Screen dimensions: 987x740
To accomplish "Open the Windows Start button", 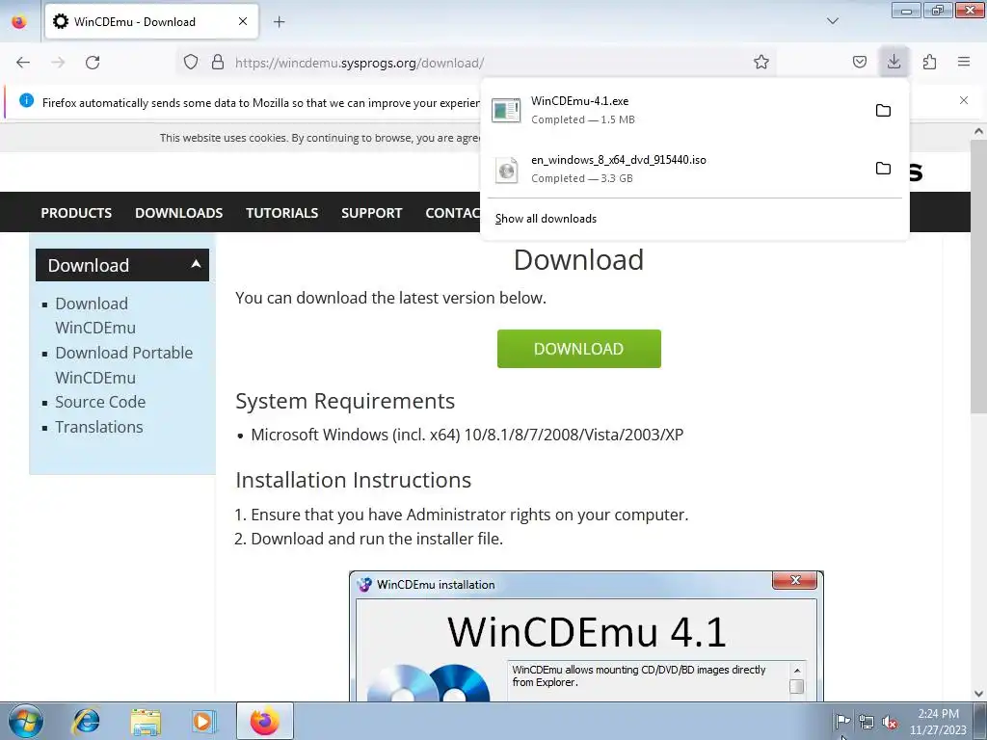I will point(26,721).
